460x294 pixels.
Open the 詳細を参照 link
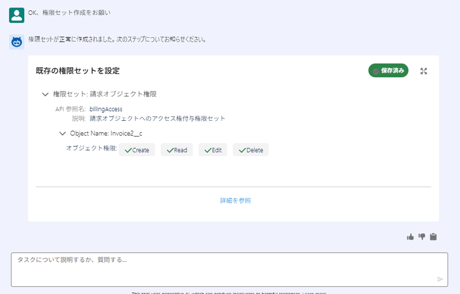coord(235,200)
